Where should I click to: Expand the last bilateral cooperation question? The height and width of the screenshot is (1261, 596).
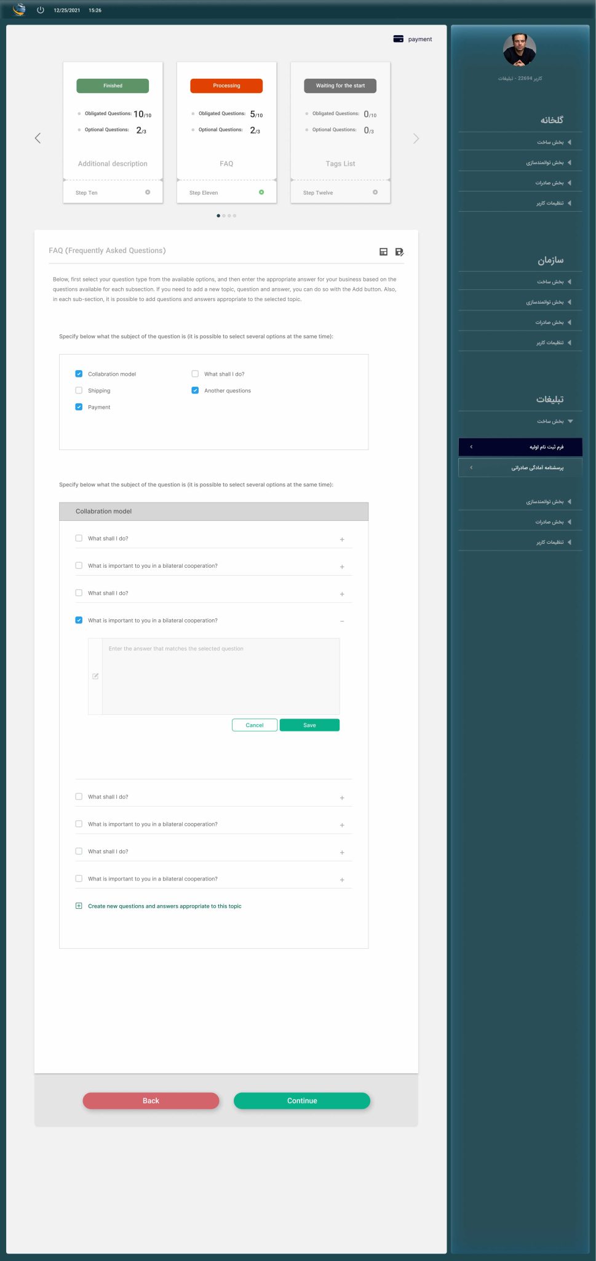point(342,880)
